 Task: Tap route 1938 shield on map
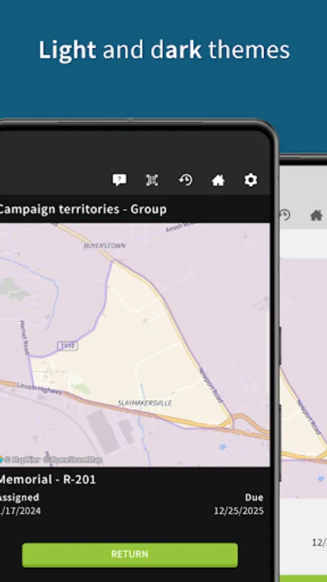tap(67, 345)
